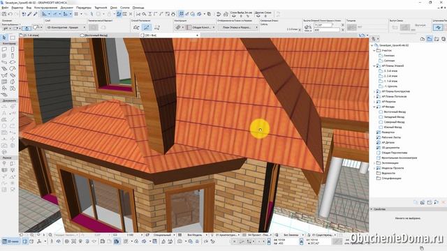447x251 pixels.
Task: Toggle the highlighted hatch option at info box end
Action: pos(438,27)
